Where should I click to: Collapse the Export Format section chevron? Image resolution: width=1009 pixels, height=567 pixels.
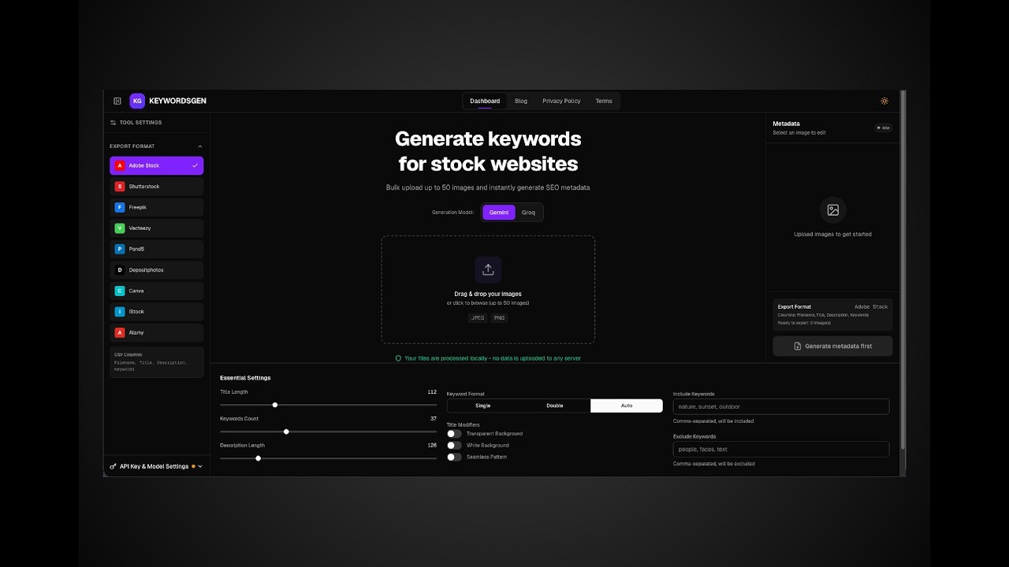click(199, 146)
